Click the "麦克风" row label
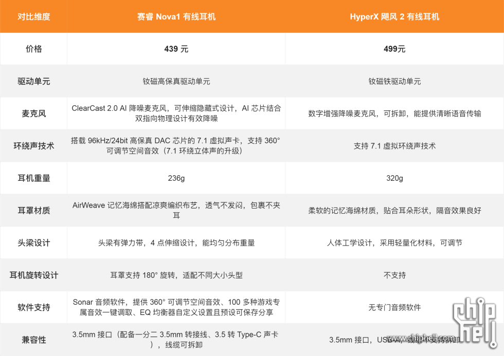The width and height of the screenshot is (504, 356). click(x=34, y=114)
